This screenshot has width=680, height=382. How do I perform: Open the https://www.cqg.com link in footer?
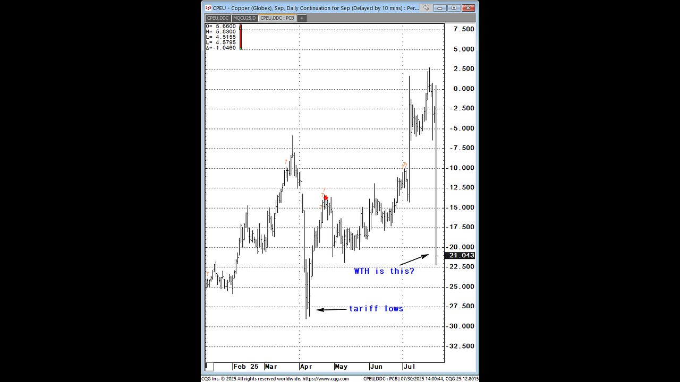(x=326, y=379)
